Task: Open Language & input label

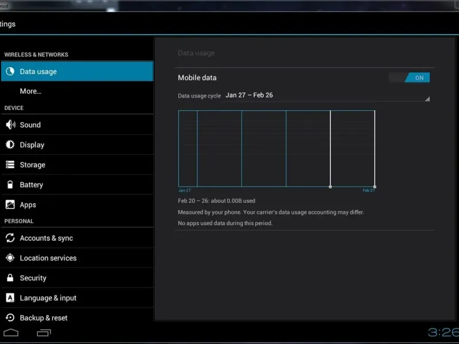Action: (48, 298)
